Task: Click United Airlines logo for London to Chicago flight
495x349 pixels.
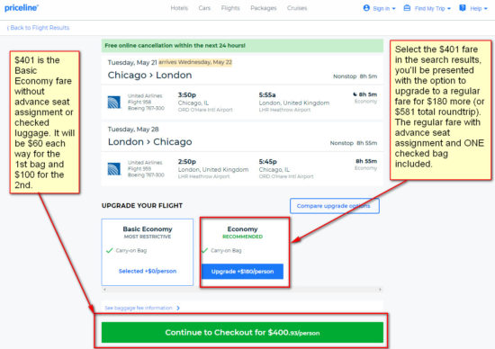Action: pyautogui.click(x=114, y=169)
